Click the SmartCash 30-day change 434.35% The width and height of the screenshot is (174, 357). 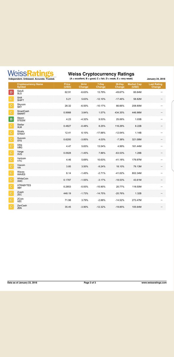tap(119, 112)
